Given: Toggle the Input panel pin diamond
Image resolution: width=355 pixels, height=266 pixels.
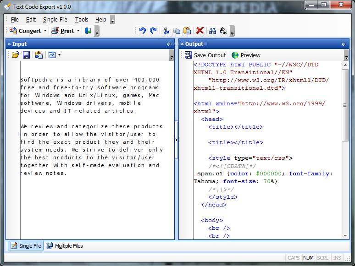Looking at the screenshot, I should click(x=169, y=44).
